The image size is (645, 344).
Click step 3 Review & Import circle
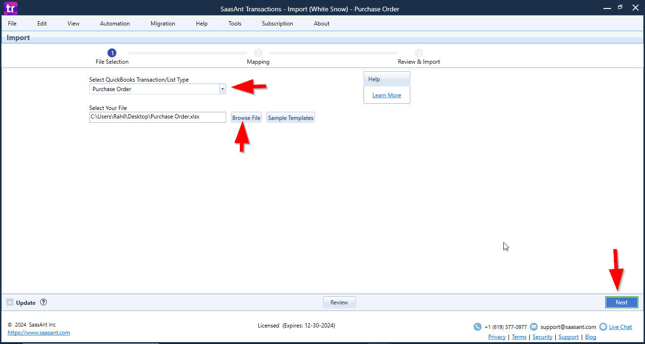point(419,53)
